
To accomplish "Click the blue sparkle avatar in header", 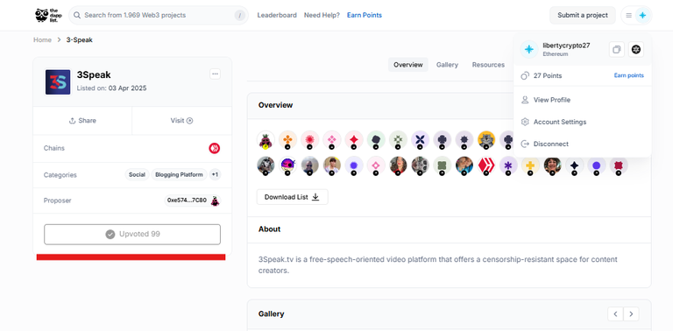I will pos(642,16).
